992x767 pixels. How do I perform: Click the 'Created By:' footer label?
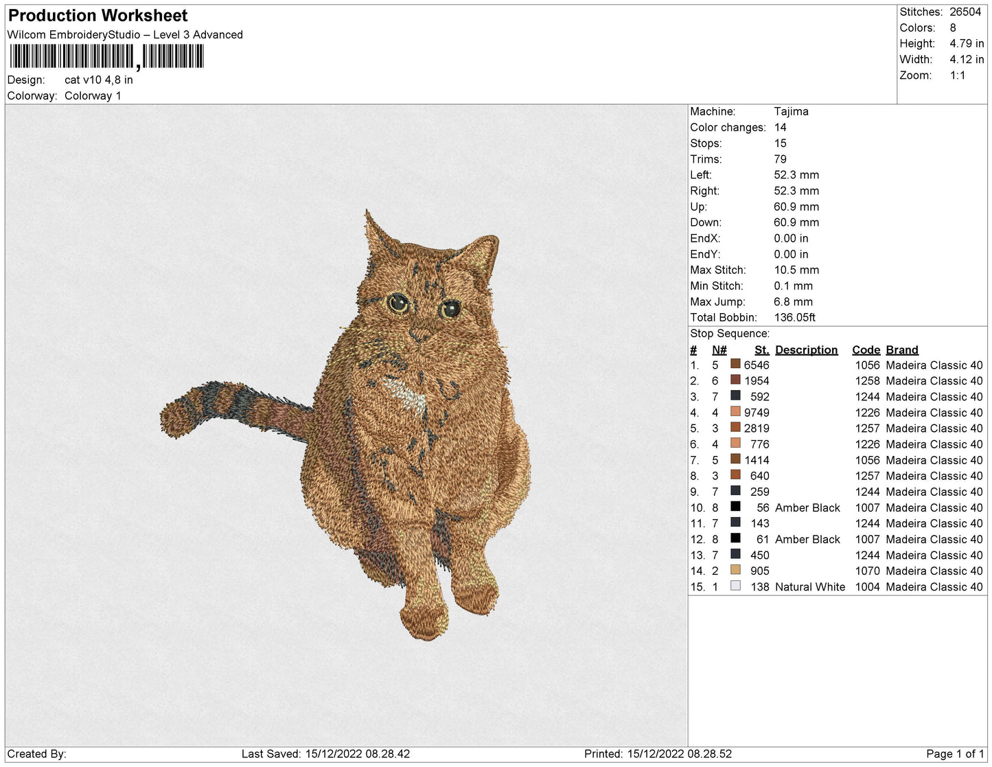(x=36, y=753)
